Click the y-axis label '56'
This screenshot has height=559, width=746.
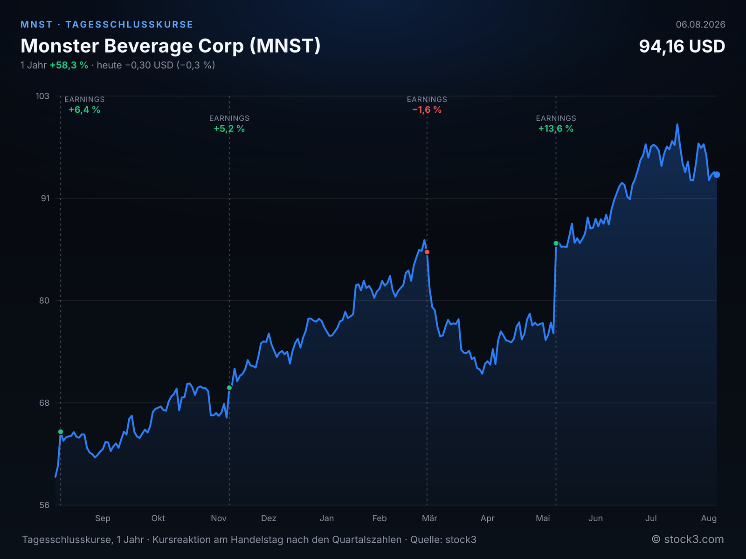(x=44, y=505)
